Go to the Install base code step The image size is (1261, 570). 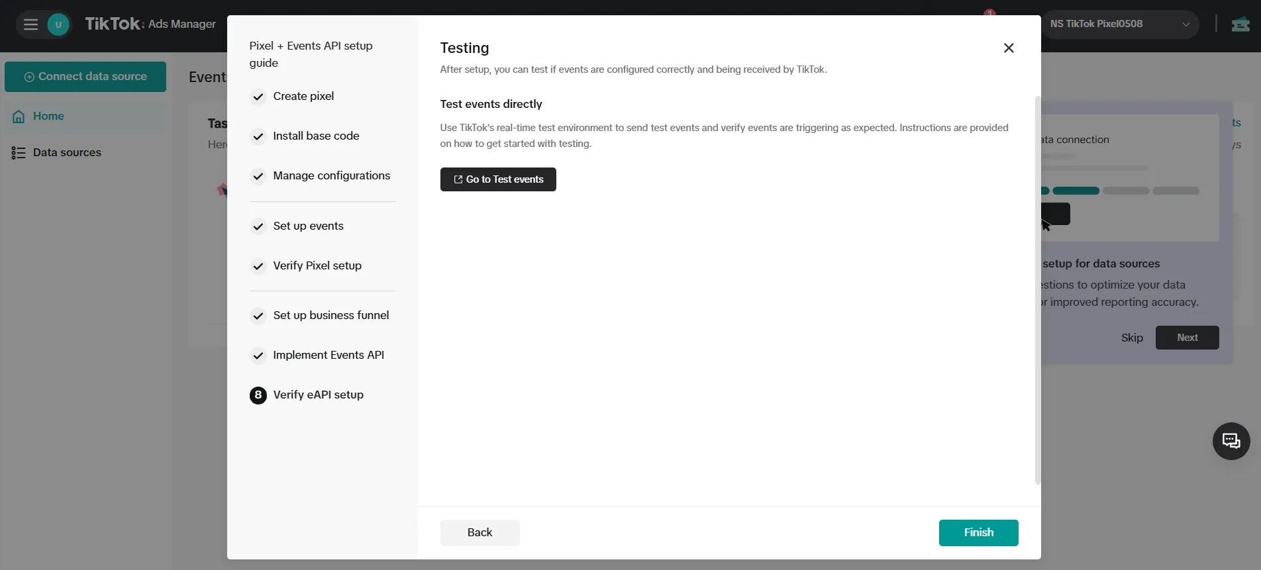pos(316,136)
